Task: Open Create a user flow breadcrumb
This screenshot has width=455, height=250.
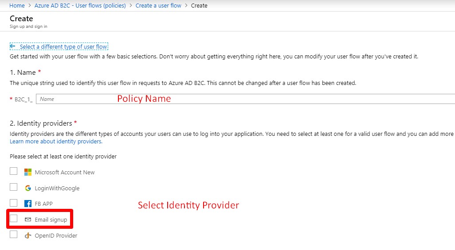Action: coord(158,5)
